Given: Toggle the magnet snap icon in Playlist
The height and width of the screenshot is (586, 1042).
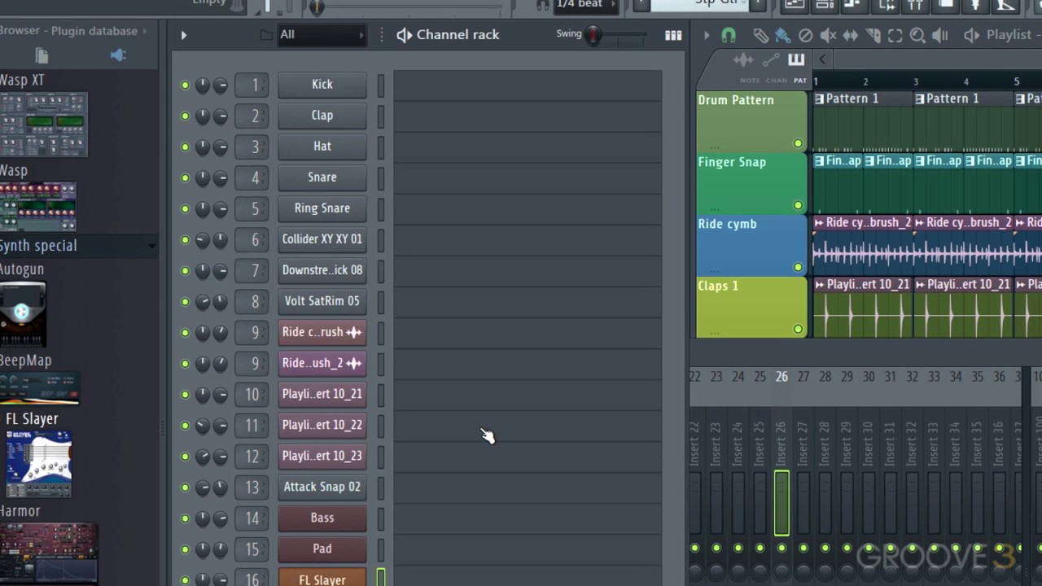Looking at the screenshot, I should tap(729, 35).
